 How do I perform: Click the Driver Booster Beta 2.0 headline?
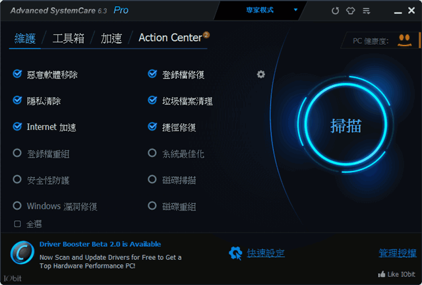(100, 244)
